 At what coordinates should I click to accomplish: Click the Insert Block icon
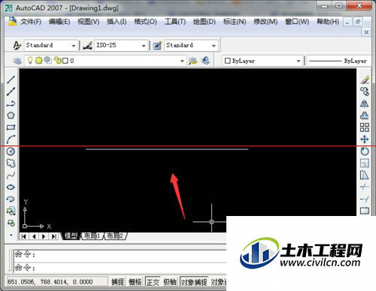[11, 211]
